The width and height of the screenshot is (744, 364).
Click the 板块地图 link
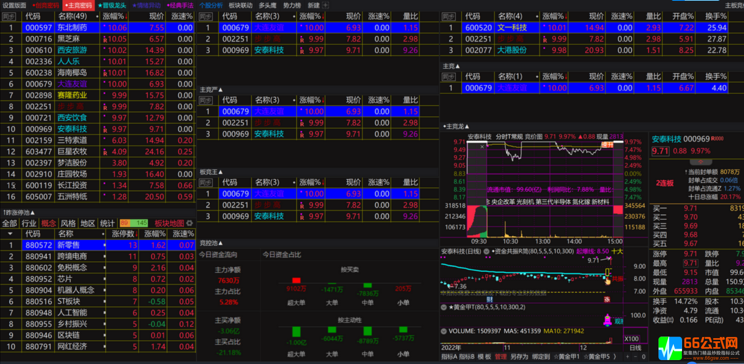click(x=169, y=223)
